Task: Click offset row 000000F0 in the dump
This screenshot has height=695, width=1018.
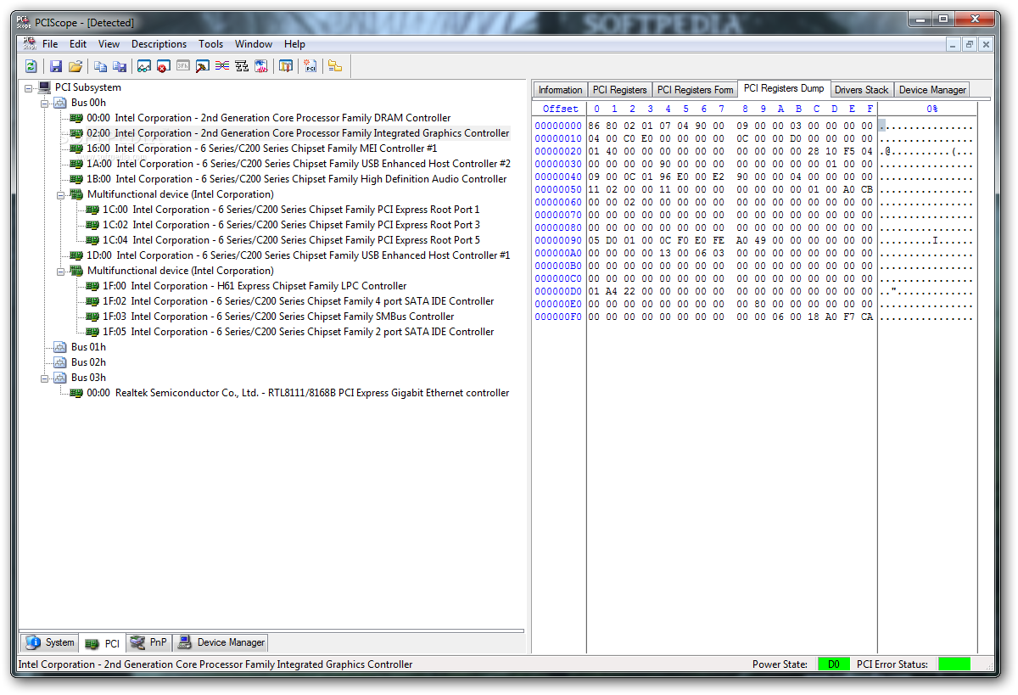Action: (558, 317)
